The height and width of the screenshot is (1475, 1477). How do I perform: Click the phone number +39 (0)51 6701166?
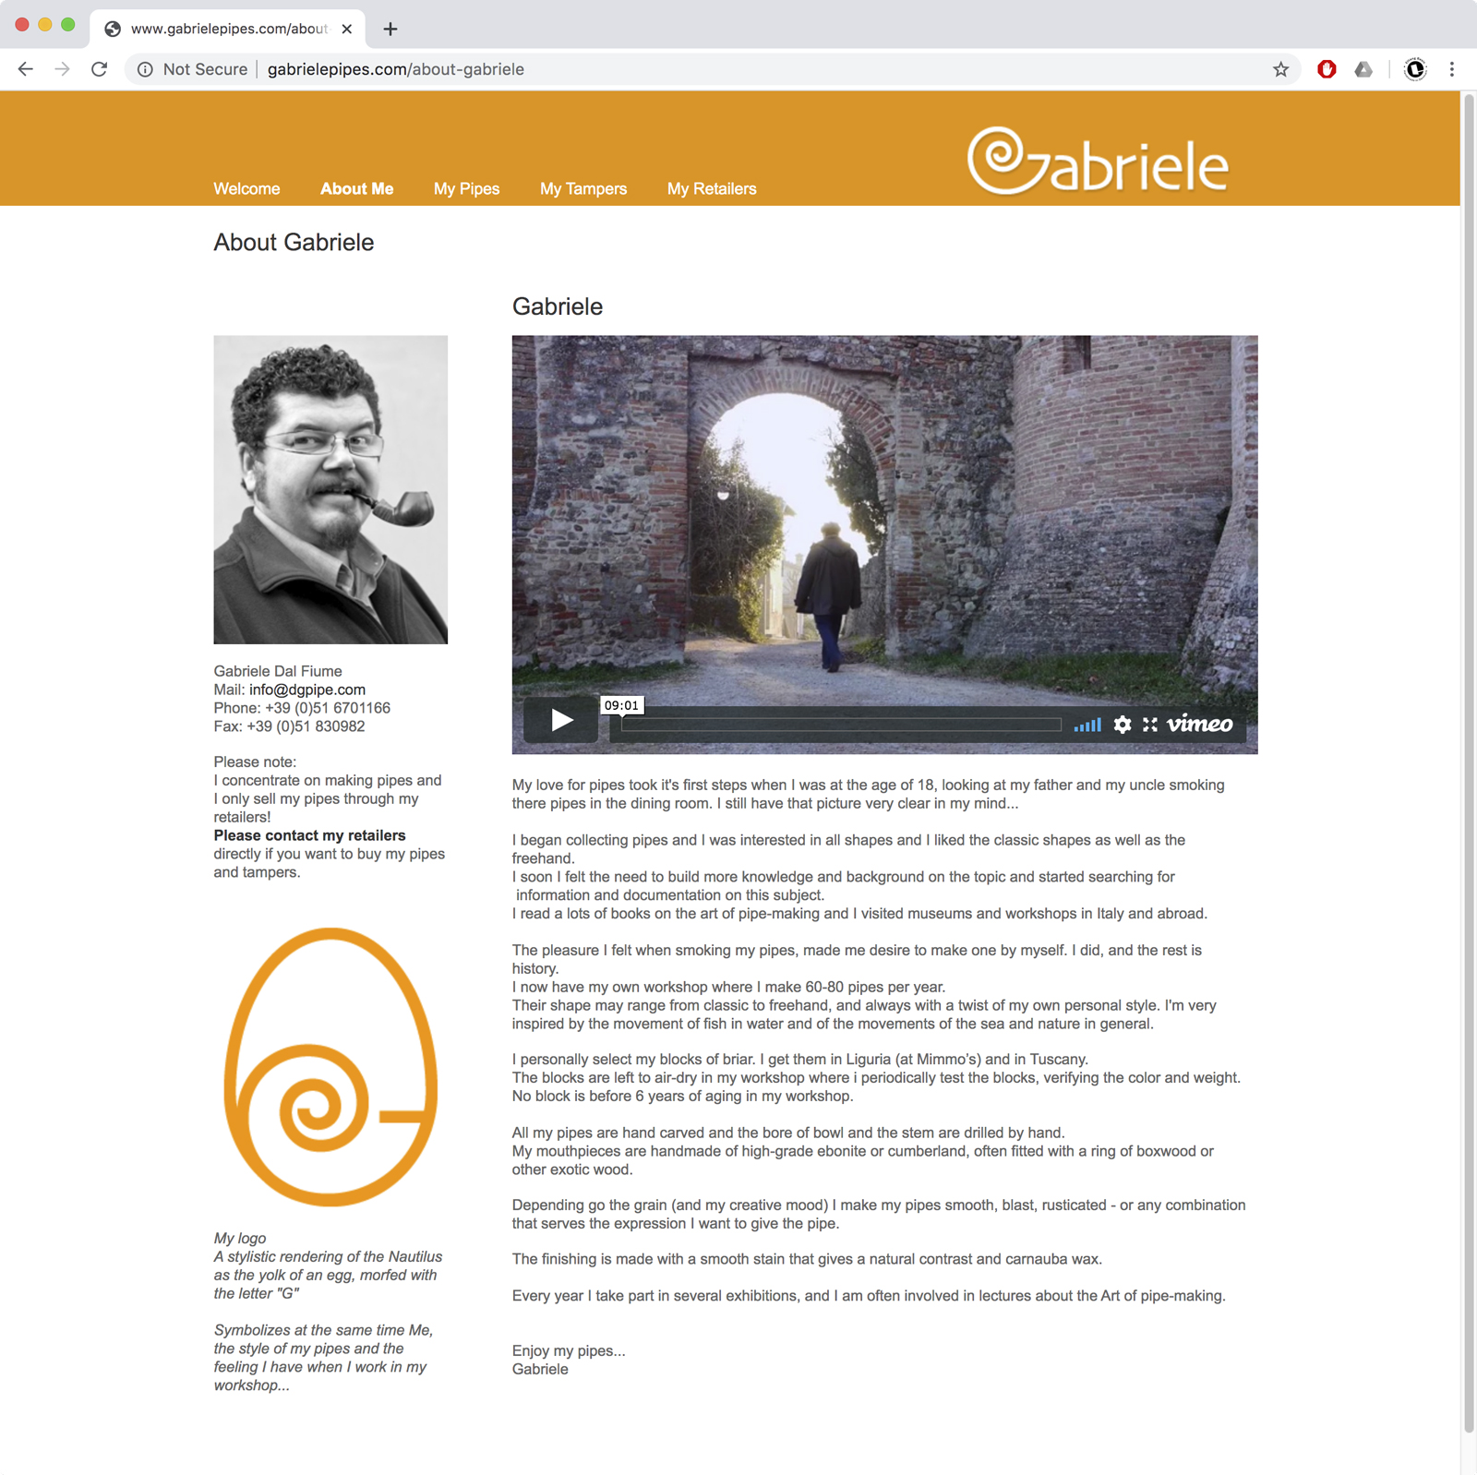tap(328, 708)
